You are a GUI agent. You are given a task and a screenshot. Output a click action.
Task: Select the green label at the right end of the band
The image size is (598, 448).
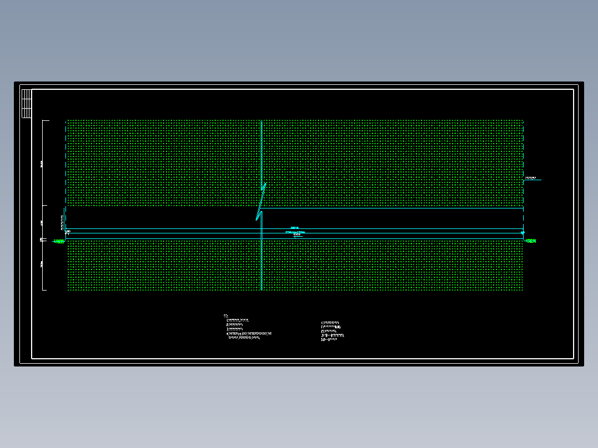tap(530, 241)
